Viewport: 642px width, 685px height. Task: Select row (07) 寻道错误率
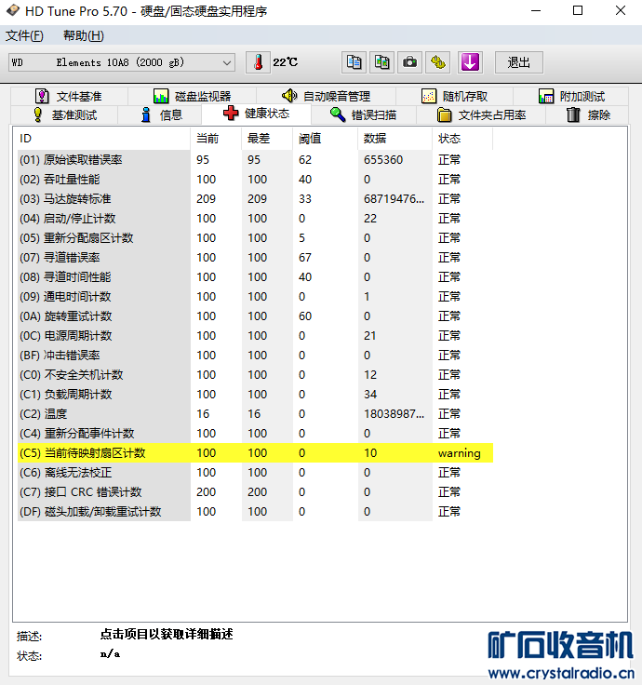pyautogui.click(x=255, y=258)
